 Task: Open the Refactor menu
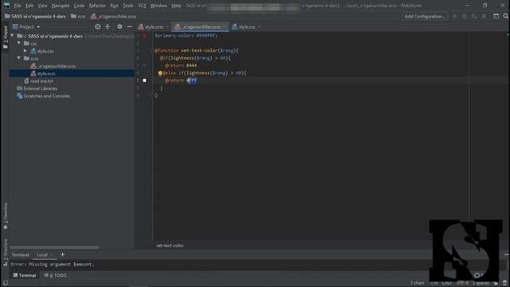[x=97, y=6]
